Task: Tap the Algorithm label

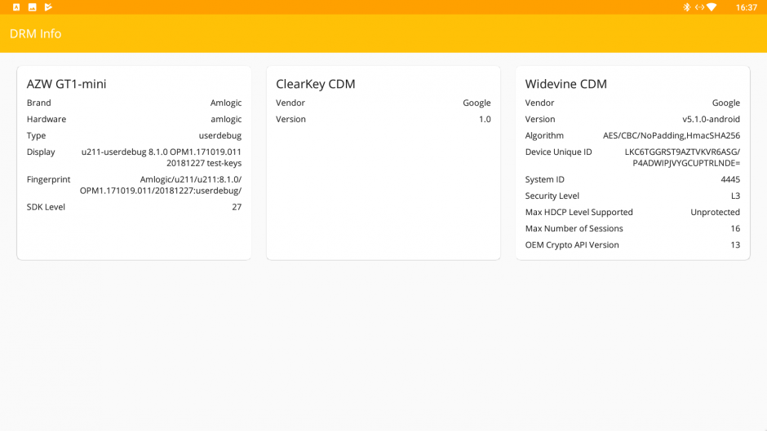Action: click(544, 135)
